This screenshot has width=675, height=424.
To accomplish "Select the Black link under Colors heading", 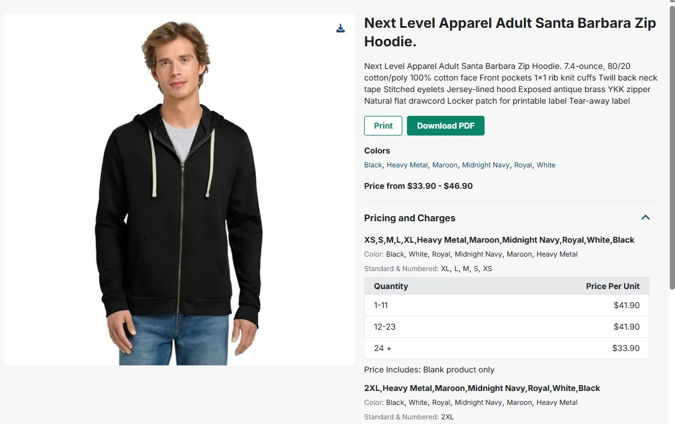I will pos(373,165).
